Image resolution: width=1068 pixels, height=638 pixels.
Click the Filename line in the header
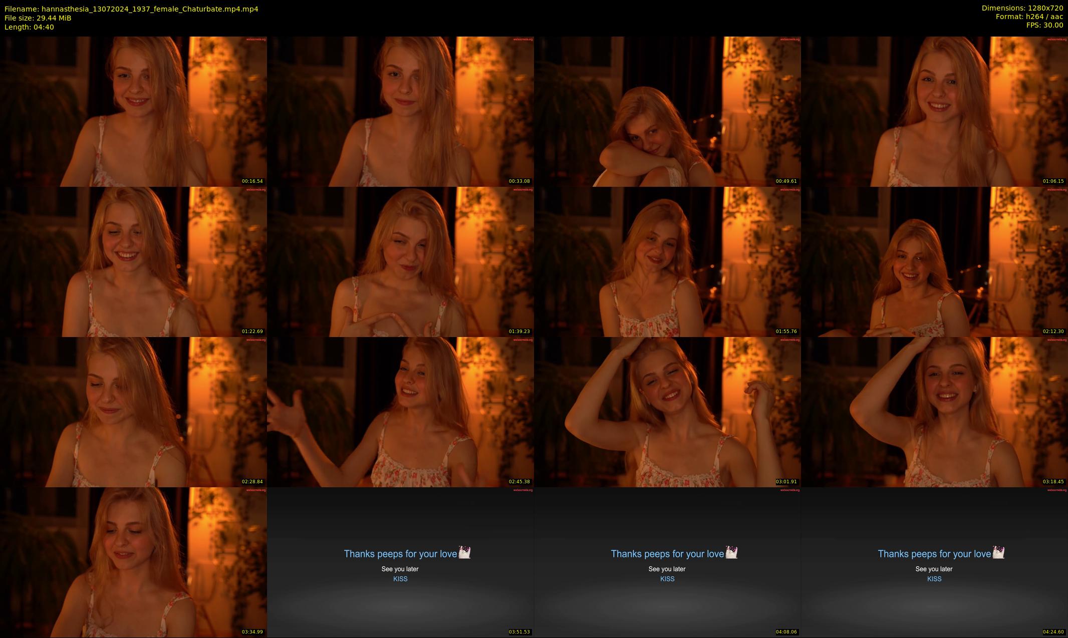pos(131,9)
